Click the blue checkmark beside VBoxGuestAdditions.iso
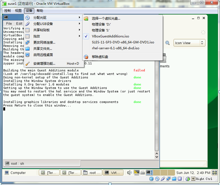Viewport: 220px width, 185px height. point(86,36)
